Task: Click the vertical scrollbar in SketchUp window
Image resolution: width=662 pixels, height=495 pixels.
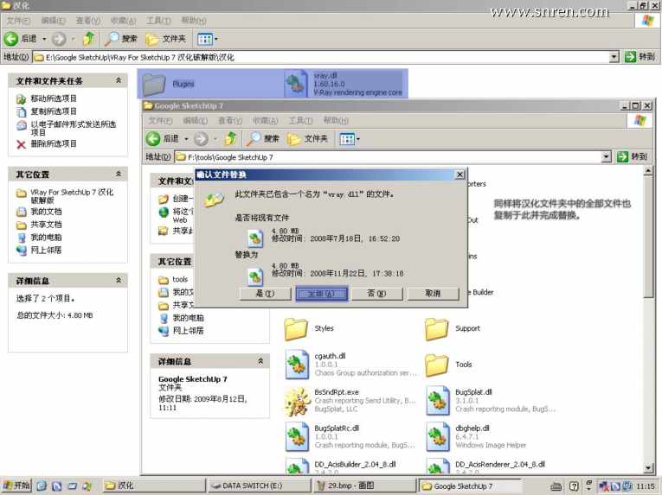Action: pyautogui.click(x=648, y=320)
